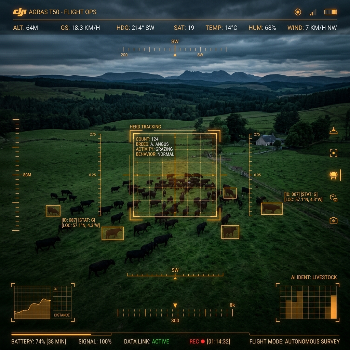Select the HUM: 68% readout
This screenshot has height=350, width=350.
262,28
